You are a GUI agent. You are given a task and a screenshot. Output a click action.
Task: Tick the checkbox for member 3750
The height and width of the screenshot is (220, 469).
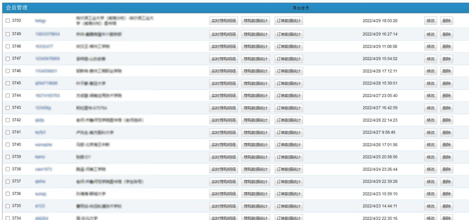8,21
